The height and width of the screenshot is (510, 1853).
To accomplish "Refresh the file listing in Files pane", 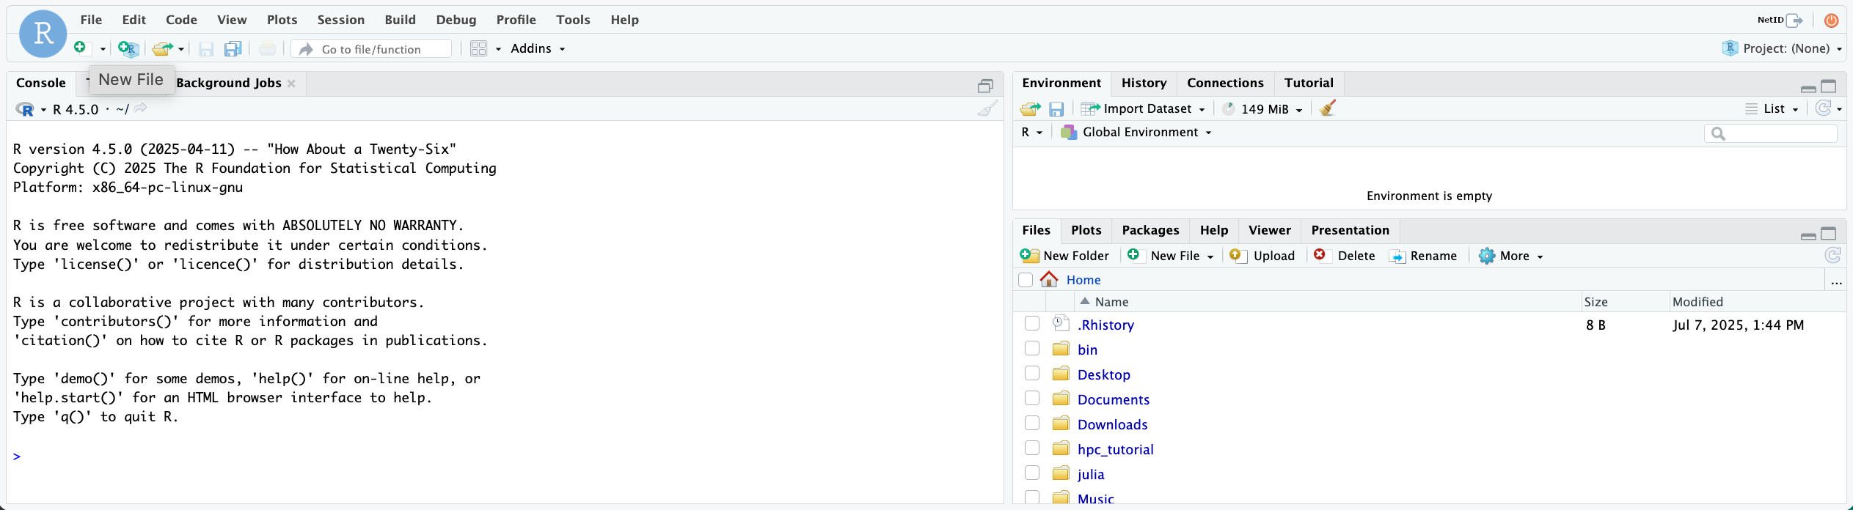I will coord(1832,256).
